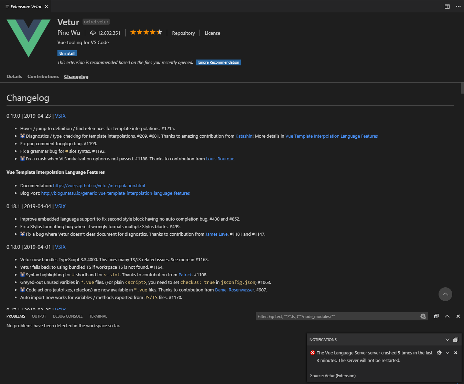The image size is (464, 384).
Task: Click the Uninstall button
Action: (x=67, y=53)
